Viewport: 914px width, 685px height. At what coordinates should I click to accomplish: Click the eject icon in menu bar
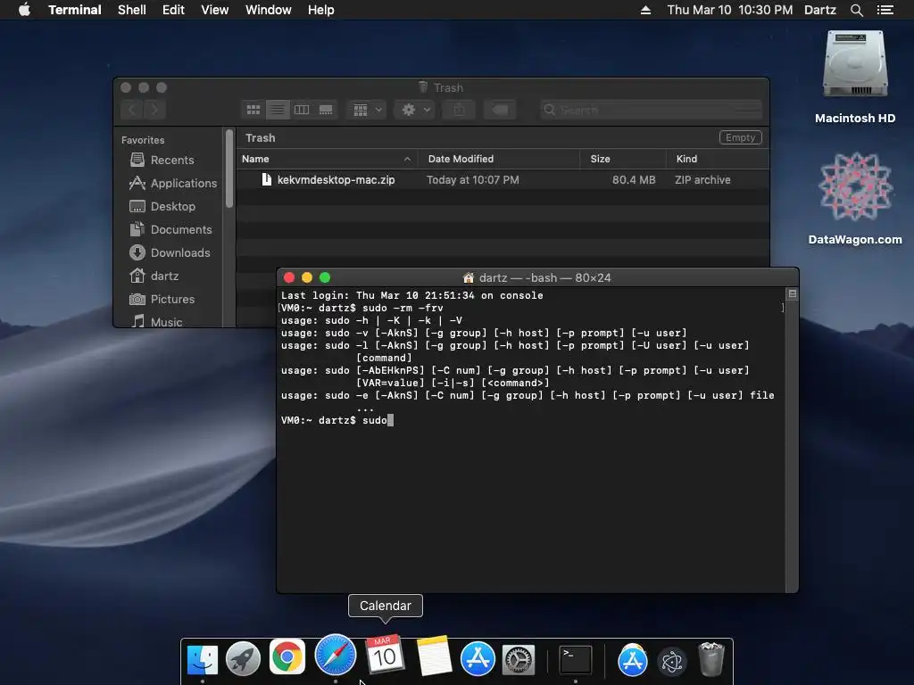point(645,10)
